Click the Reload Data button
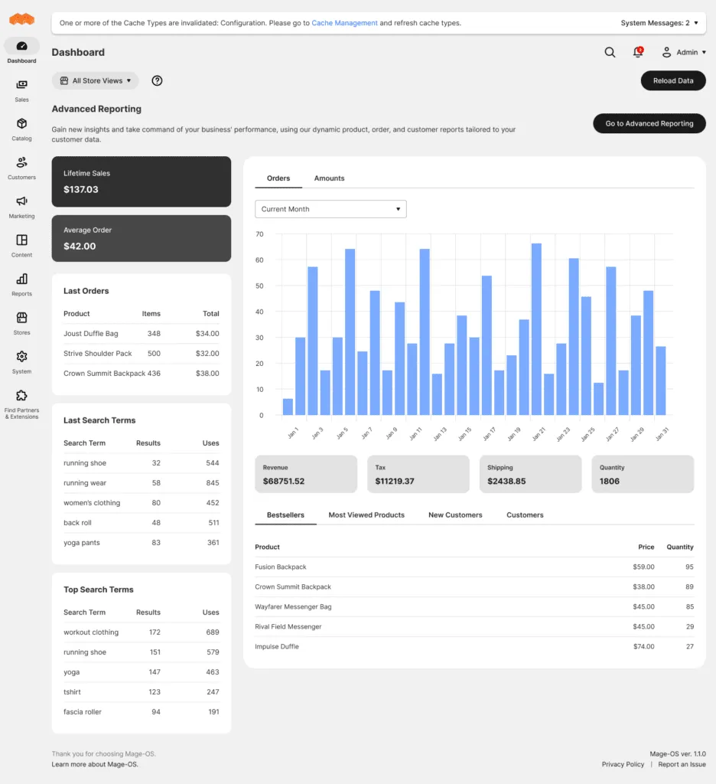 (673, 80)
